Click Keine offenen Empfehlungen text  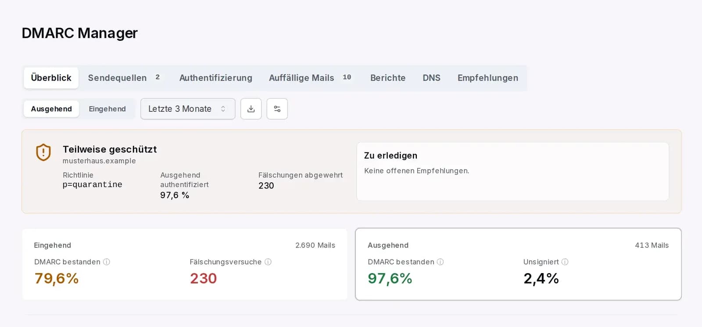[417, 171]
